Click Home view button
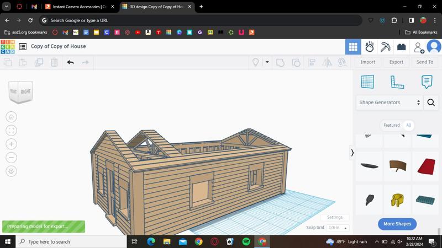 [11, 117]
